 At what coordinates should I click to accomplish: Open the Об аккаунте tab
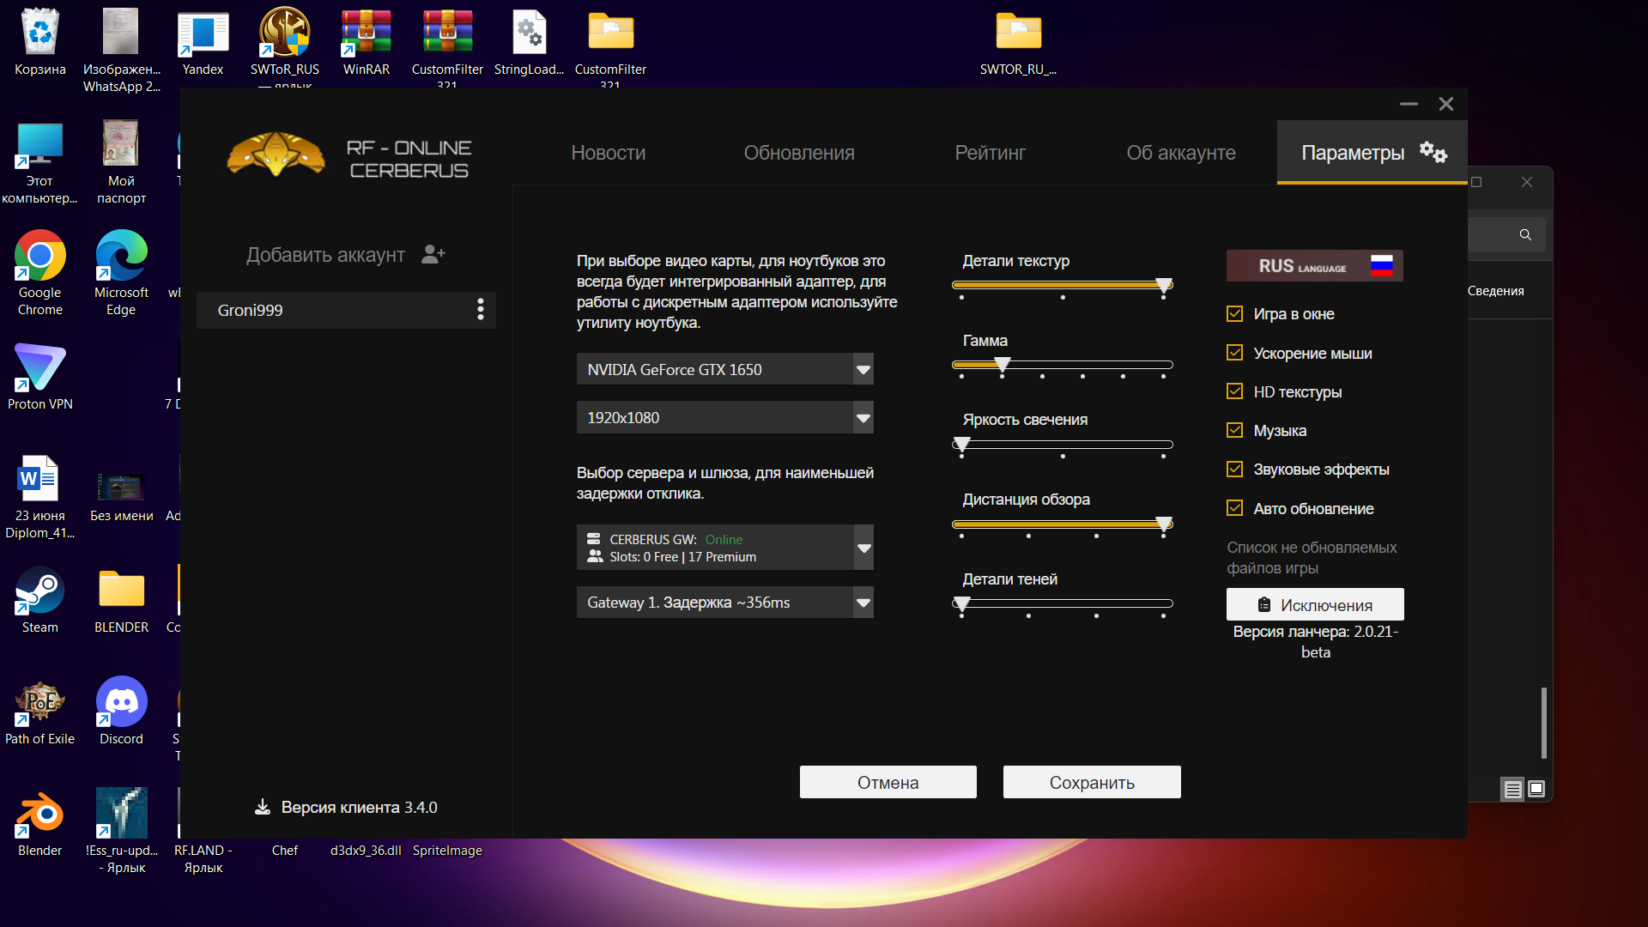click(1181, 153)
